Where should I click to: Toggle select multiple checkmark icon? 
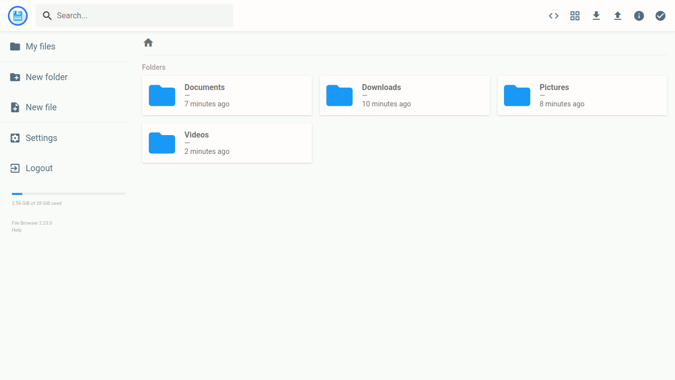660,16
